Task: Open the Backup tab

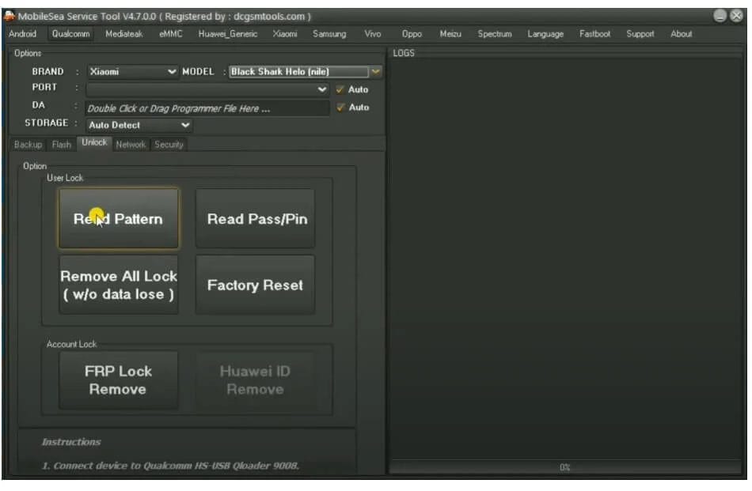Action: pyautogui.click(x=28, y=145)
